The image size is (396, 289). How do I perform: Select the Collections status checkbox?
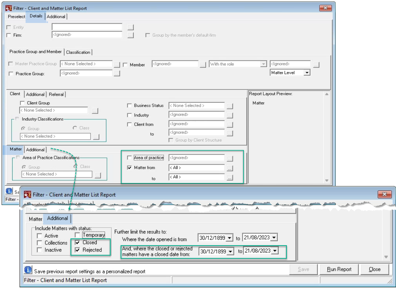click(x=39, y=243)
